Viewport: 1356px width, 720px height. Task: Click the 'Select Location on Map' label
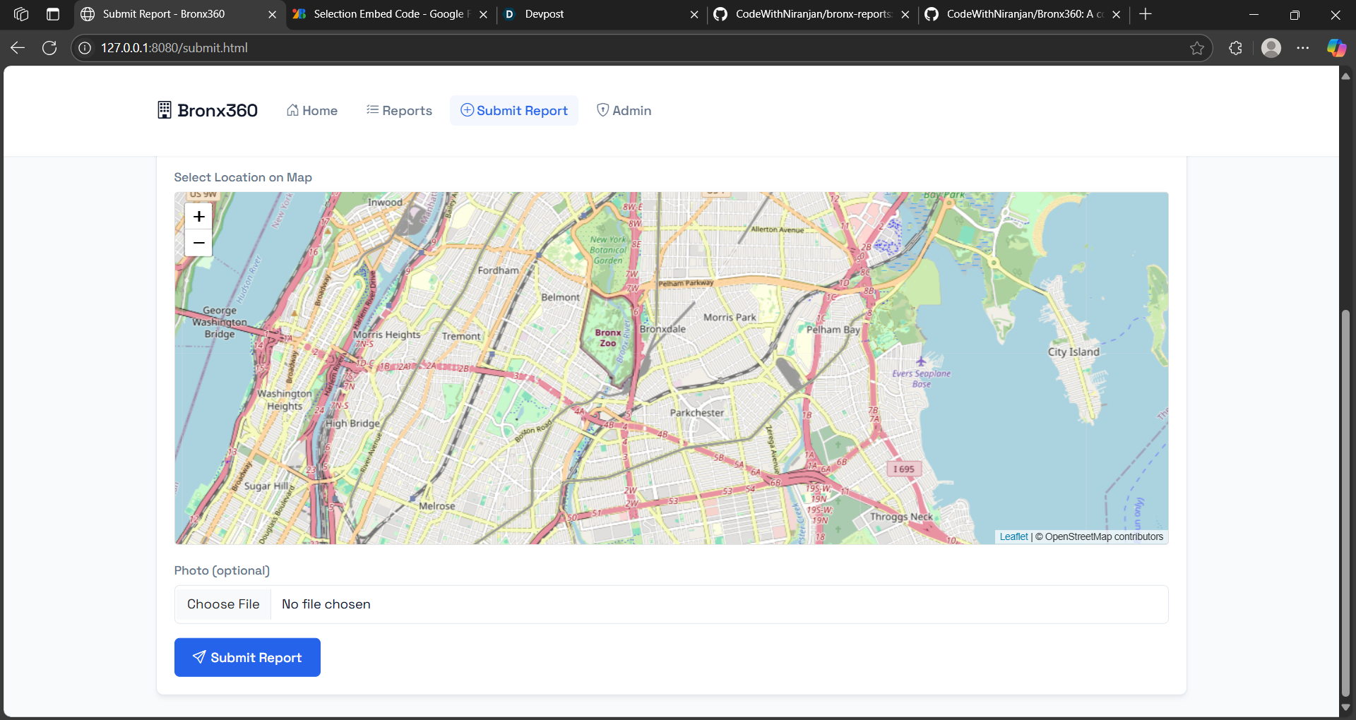(243, 177)
